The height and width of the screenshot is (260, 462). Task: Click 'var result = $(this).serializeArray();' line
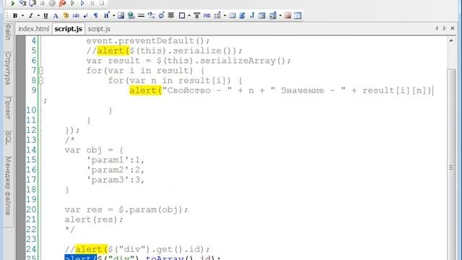tap(188, 61)
